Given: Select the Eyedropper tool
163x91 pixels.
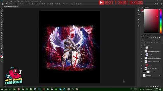Looking at the screenshot, I should point(2,20).
